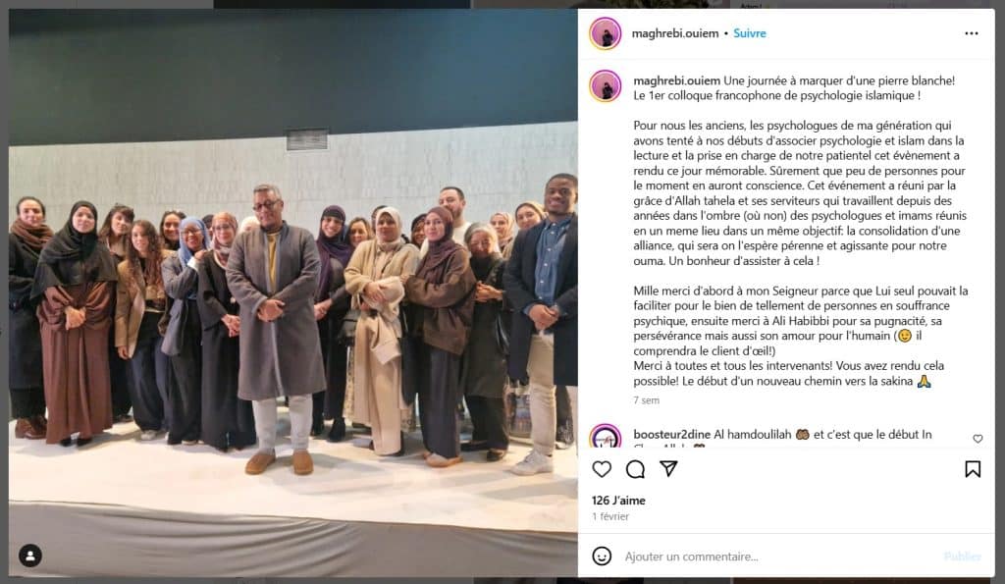Open the three-dot more options menu
Viewport: 1005px width, 584px height.
(x=972, y=33)
